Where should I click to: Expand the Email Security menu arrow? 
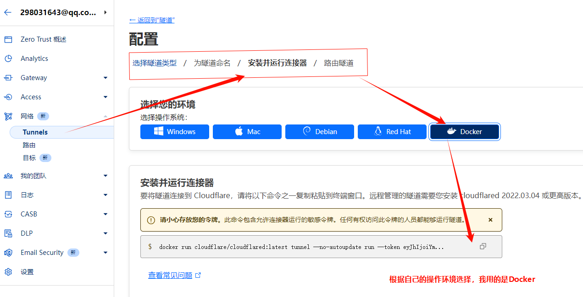105,253
